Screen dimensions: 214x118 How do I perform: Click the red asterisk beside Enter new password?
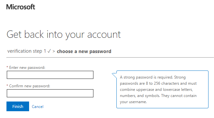[x=7, y=67]
